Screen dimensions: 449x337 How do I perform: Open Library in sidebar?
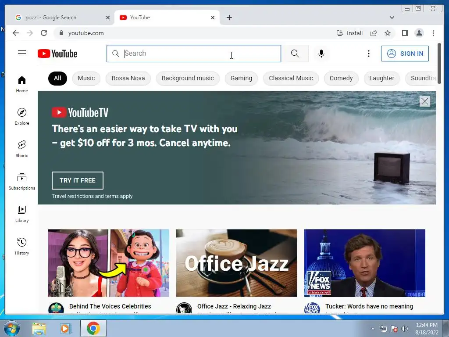click(22, 214)
